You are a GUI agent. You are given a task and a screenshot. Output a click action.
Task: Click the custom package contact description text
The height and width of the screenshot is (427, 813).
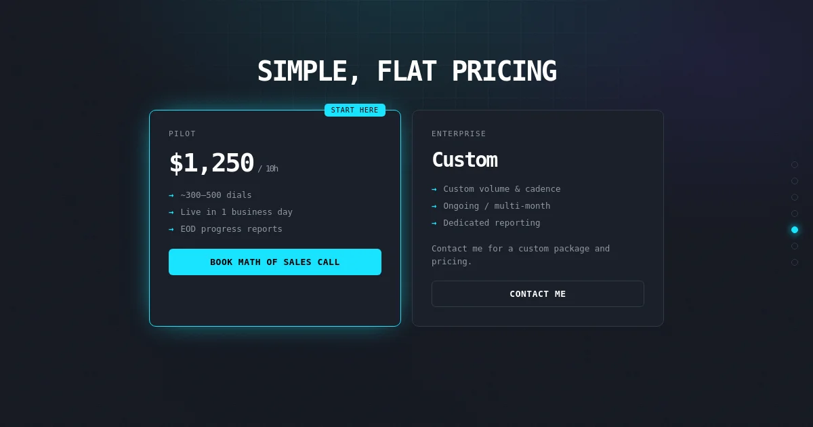[520, 255]
